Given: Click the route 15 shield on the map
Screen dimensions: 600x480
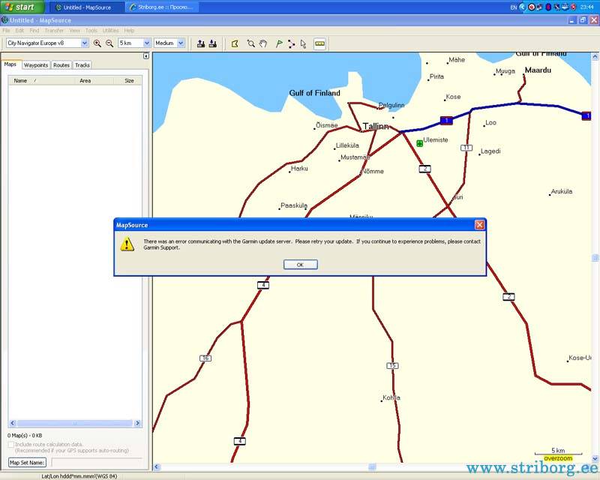Looking at the screenshot, I should pos(392,365).
